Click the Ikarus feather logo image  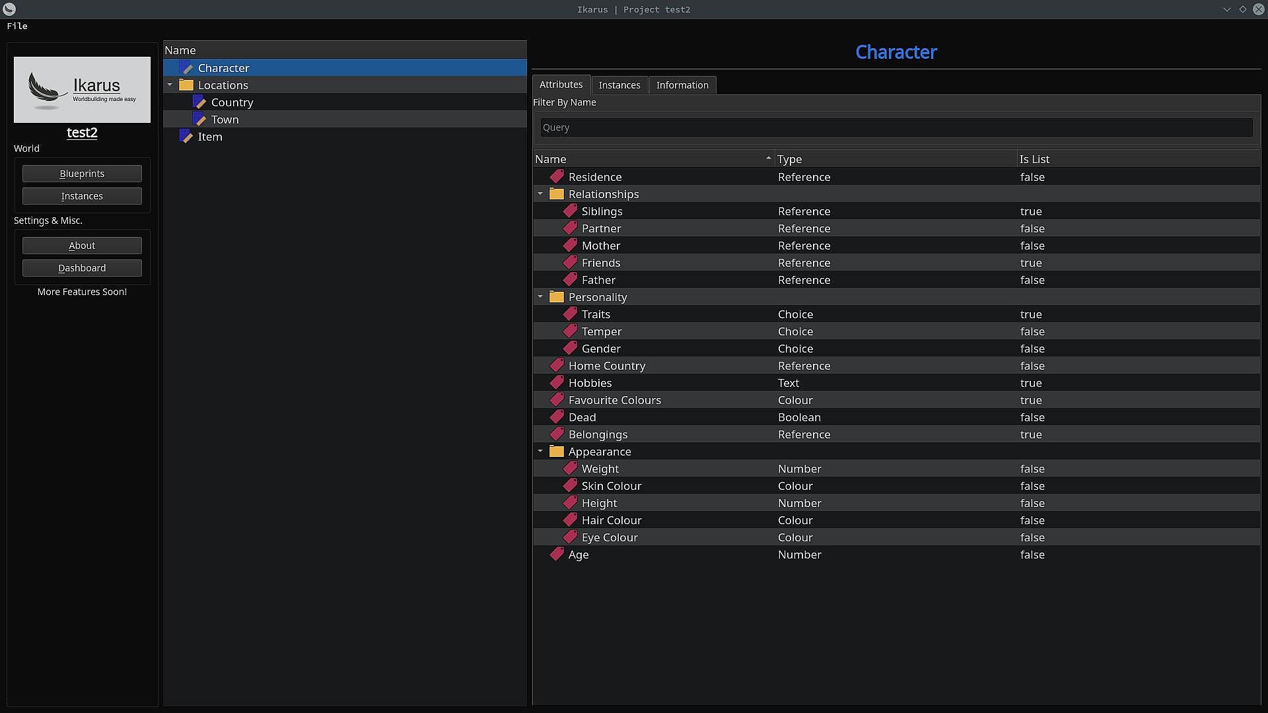click(82, 90)
